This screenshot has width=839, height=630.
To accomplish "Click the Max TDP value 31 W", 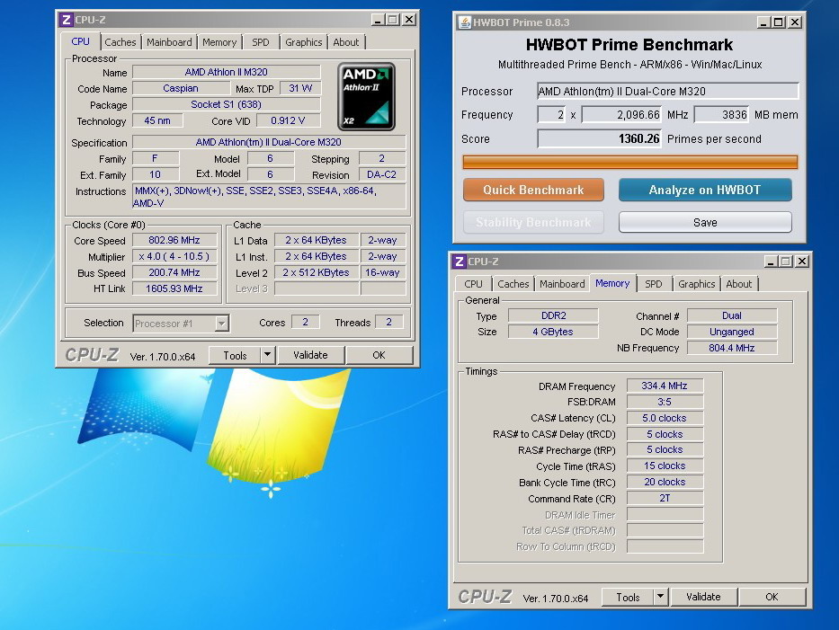I will pyautogui.click(x=300, y=88).
